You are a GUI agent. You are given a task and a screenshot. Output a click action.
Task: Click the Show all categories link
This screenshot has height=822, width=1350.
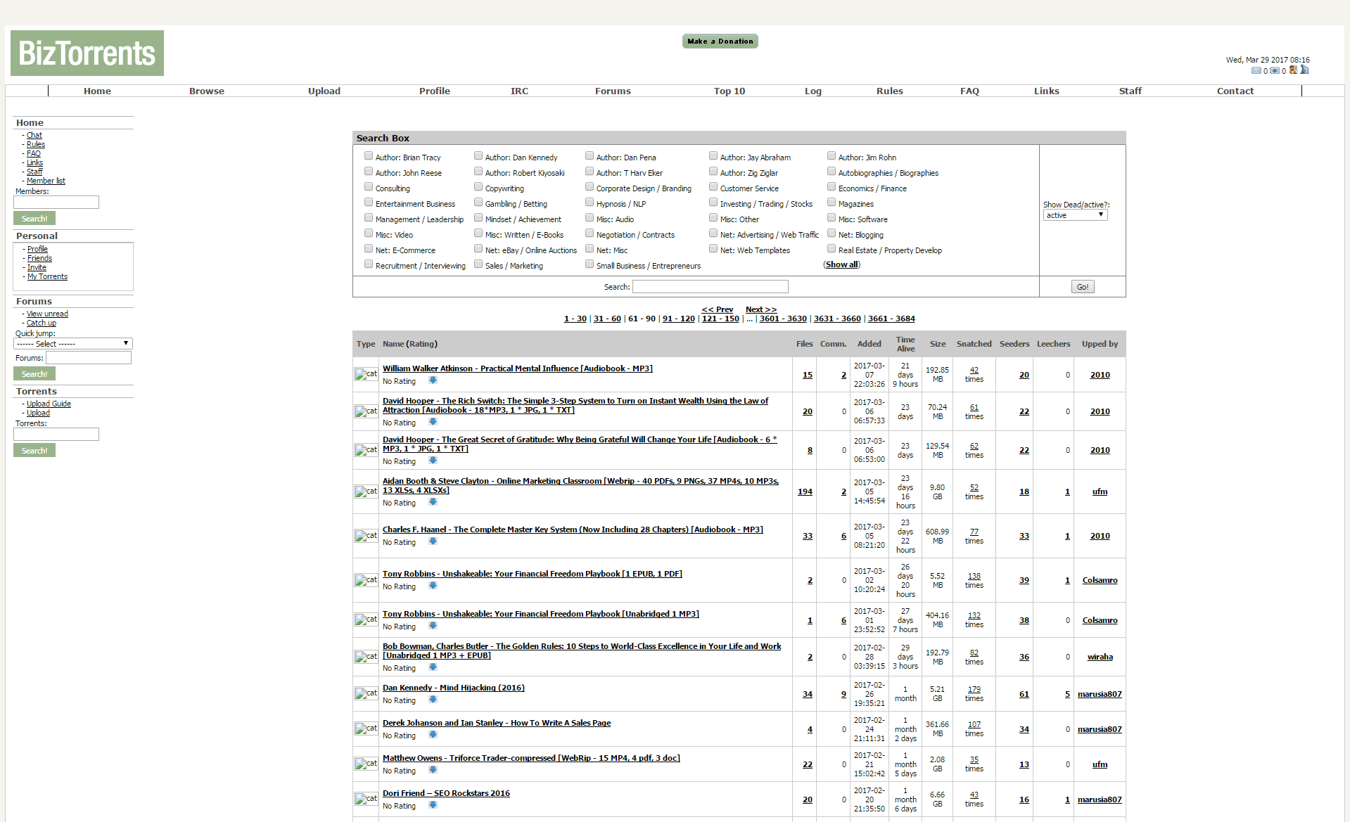tap(842, 265)
